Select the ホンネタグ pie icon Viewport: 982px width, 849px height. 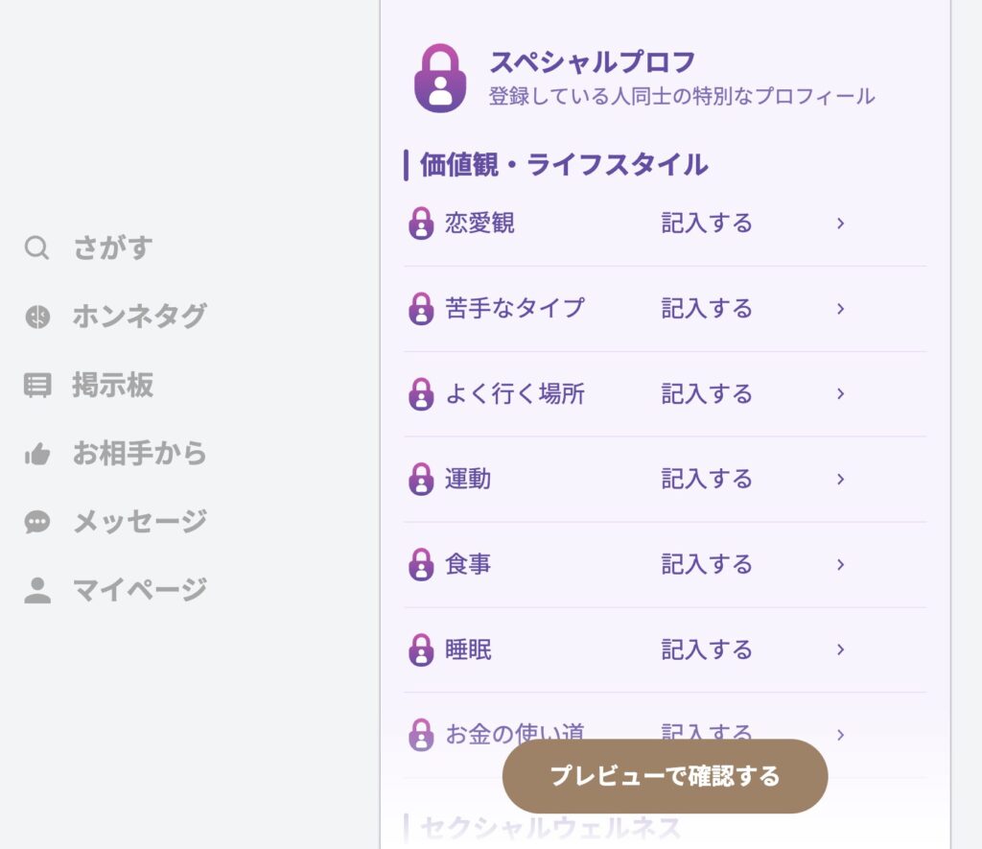click(x=36, y=316)
